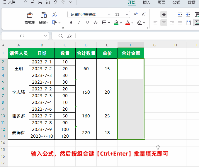Image resolution: width=199 pixels, height=167 pixels.
Task: Decrease indent icon
Action: 180,14
